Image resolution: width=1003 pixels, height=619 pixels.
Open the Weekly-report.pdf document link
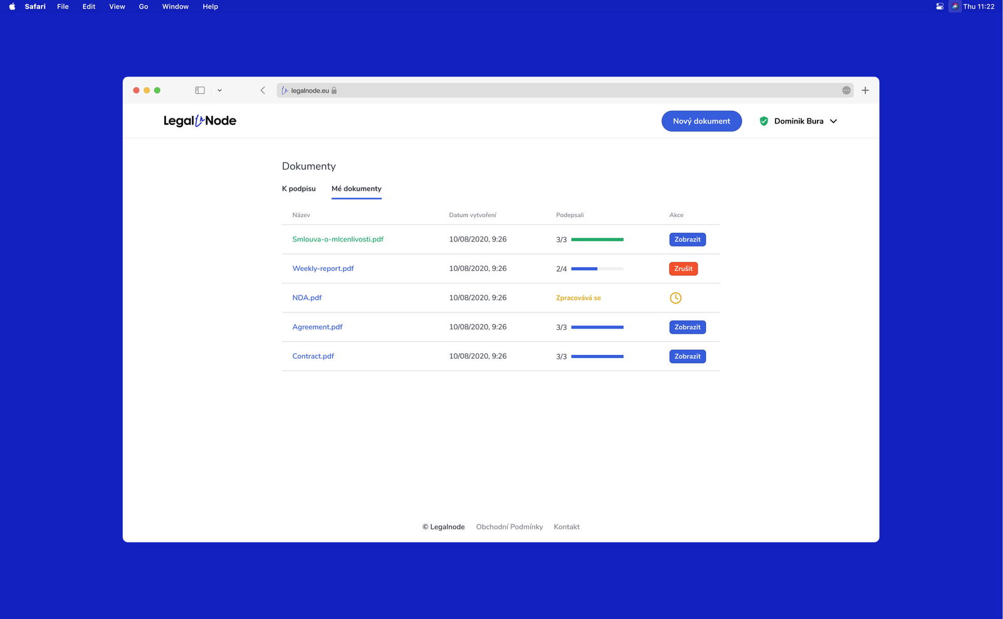pos(323,268)
